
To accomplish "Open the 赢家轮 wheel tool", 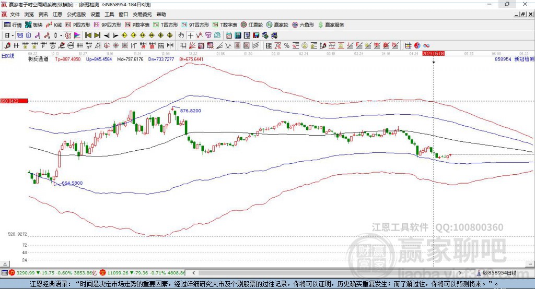I will pyautogui.click(x=277, y=25).
